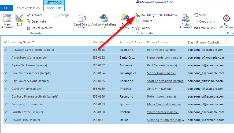Screen dimensions: 234x133
Task: Uncheck the Fabrikam, Inc. row checkbox
Action: 6,104
